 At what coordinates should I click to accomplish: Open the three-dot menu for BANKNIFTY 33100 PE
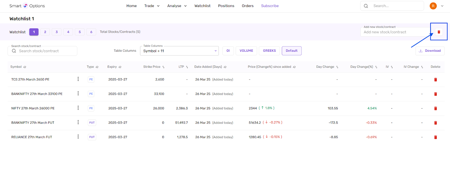[x=78, y=94]
